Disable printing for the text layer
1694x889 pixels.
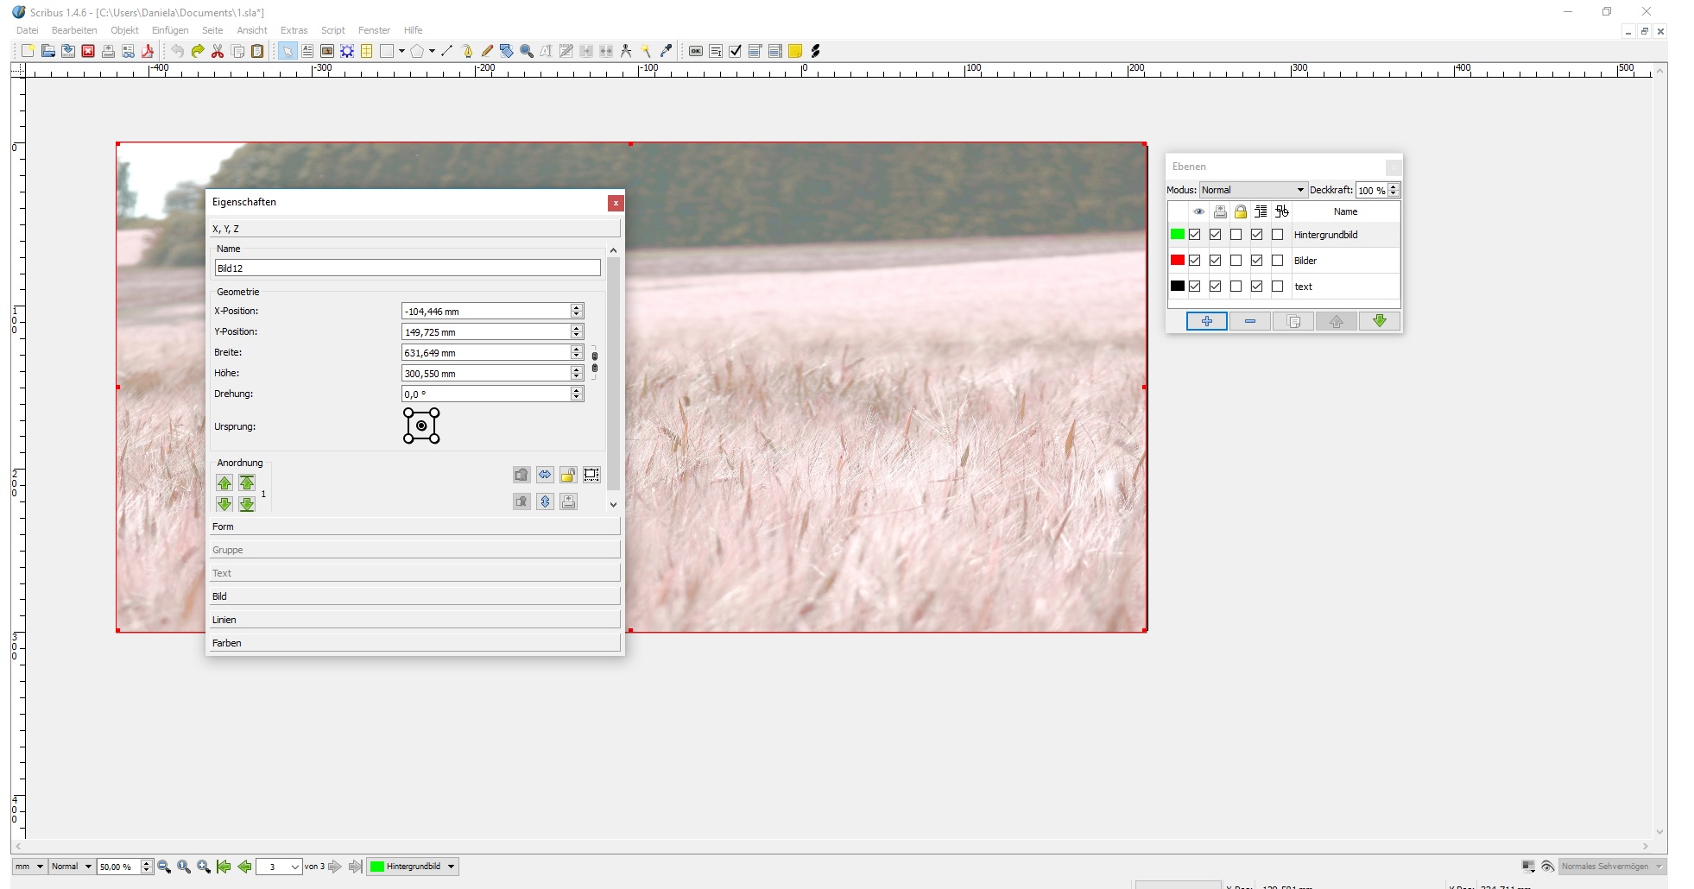point(1216,287)
